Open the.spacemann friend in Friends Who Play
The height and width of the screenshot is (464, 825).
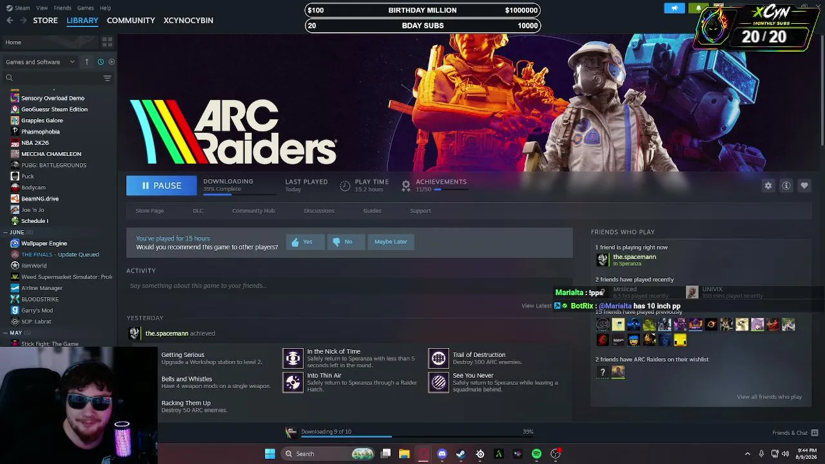[x=634, y=257]
